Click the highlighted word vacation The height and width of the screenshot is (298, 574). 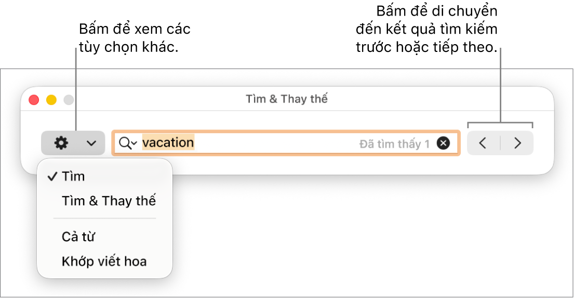(168, 143)
